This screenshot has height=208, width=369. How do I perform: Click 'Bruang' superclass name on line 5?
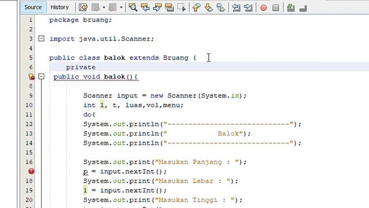(175, 58)
